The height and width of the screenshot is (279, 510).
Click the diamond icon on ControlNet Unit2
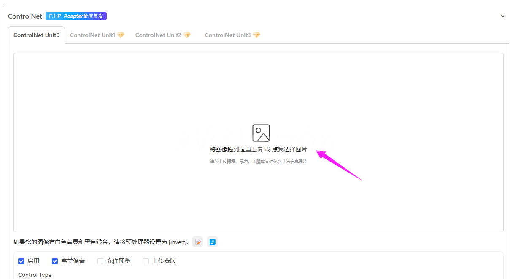[187, 35]
